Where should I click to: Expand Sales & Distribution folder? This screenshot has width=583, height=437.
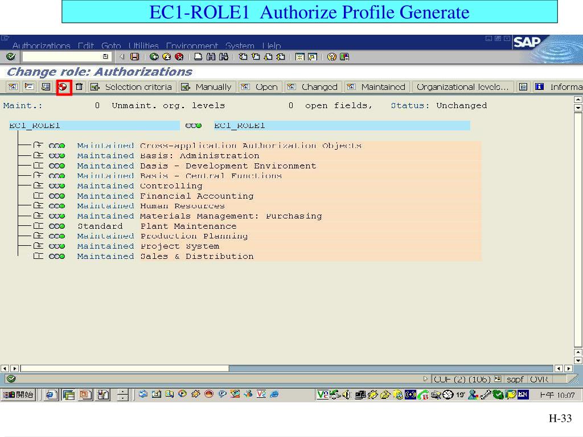coord(38,255)
